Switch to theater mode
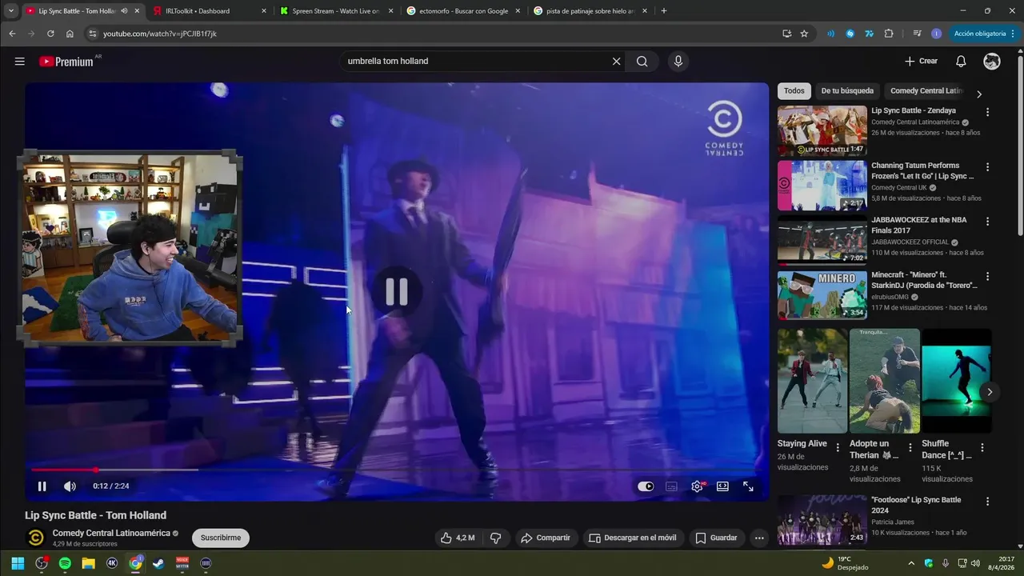Screen dimensions: 1024x576 click(722, 486)
